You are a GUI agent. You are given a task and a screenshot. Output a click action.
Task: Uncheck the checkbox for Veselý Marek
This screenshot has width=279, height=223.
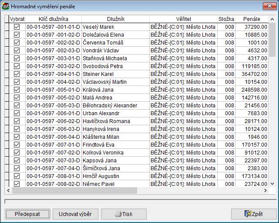pos(17,27)
